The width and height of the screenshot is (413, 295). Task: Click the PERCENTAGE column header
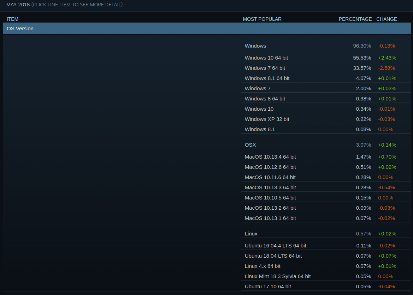click(355, 19)
